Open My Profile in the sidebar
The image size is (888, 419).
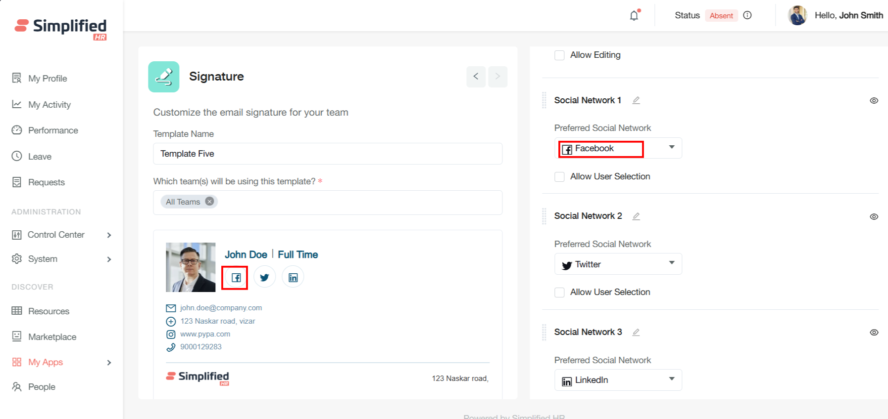click(47, 79)
